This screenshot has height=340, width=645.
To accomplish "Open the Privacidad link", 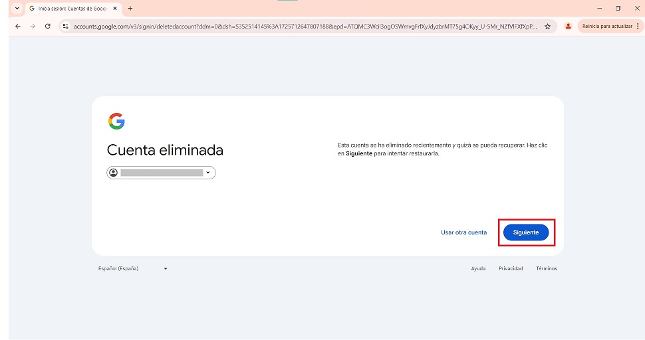I will click(x=511, y=268).
